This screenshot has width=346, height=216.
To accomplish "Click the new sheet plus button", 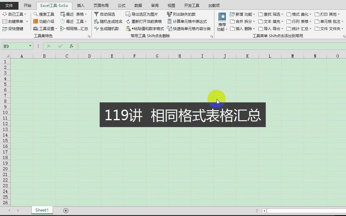I will pyautogui.click(x=66, y=210).
